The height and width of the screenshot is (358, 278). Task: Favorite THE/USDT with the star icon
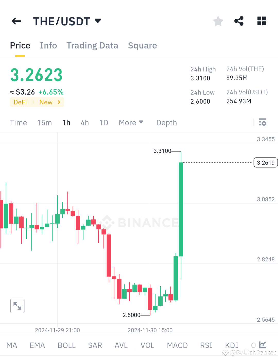pos(218,21)
